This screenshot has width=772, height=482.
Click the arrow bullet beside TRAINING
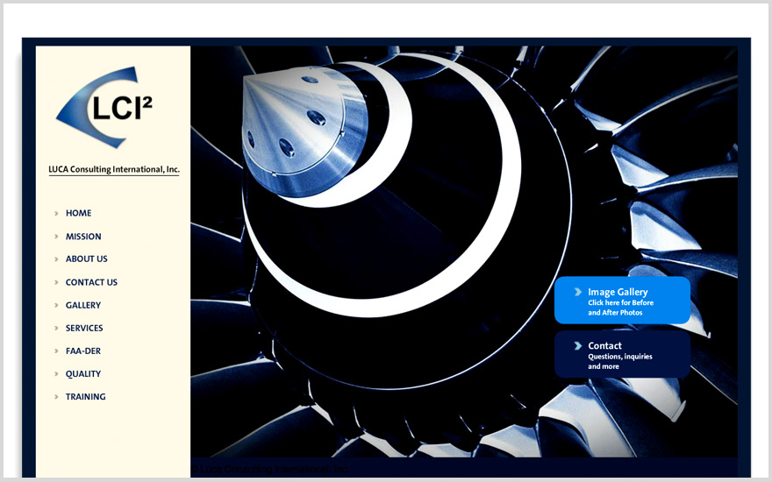(x=56, y=397)
